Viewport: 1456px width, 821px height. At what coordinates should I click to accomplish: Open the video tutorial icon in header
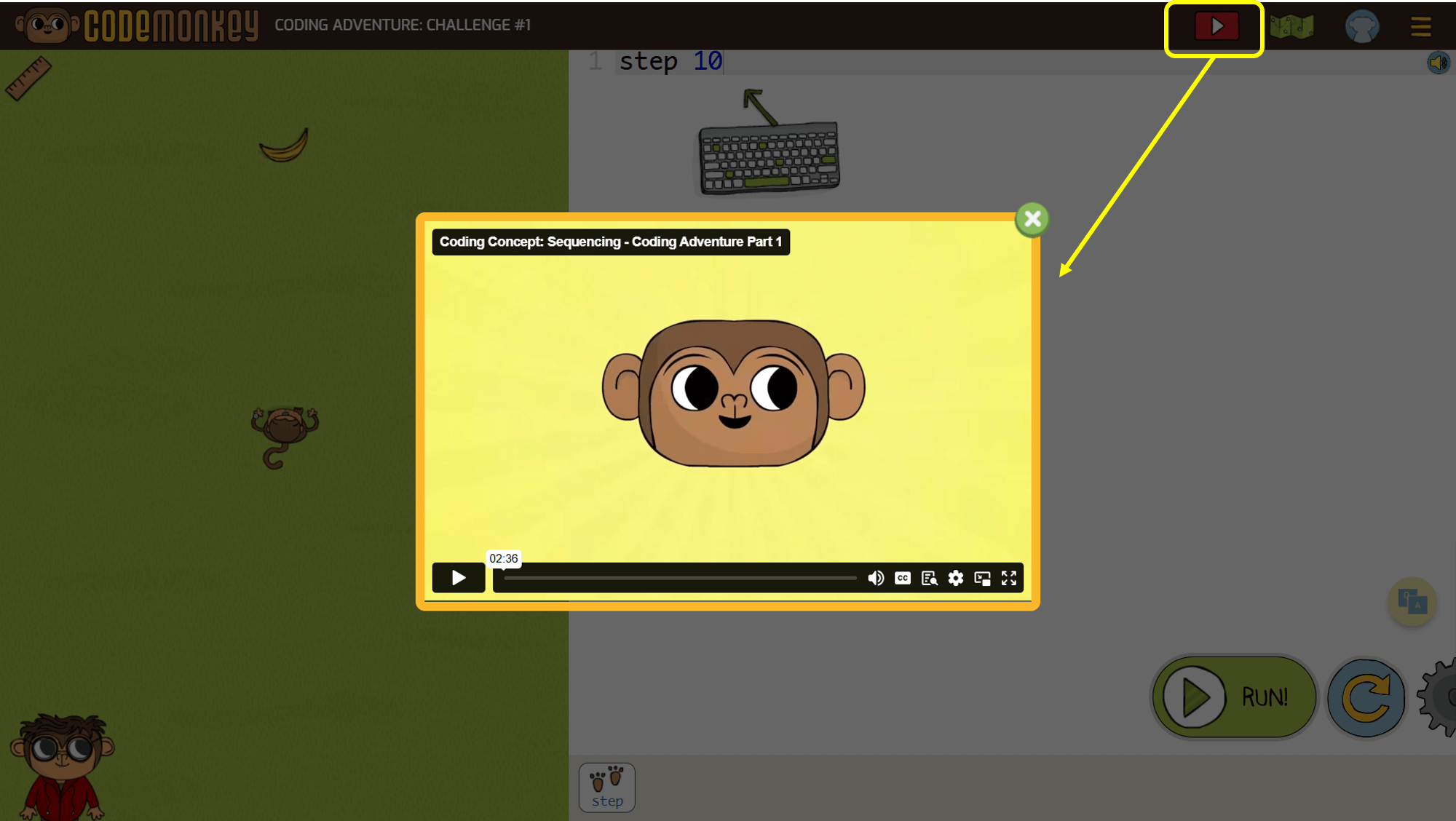point(1216,27)
